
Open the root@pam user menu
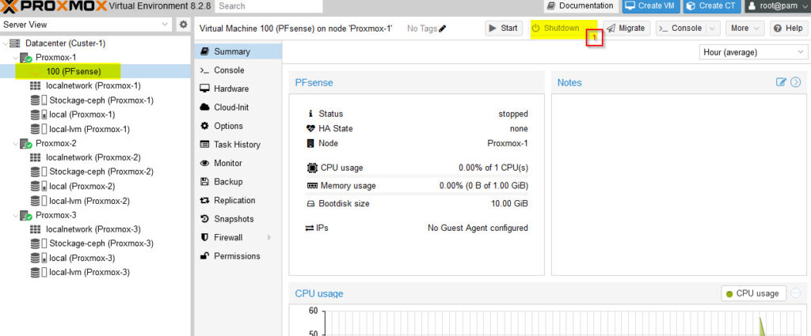click(778, 6)
